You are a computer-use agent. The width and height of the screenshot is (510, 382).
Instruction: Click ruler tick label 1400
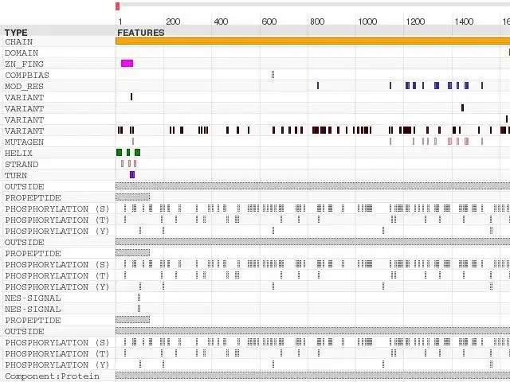(x=464, y=21)
